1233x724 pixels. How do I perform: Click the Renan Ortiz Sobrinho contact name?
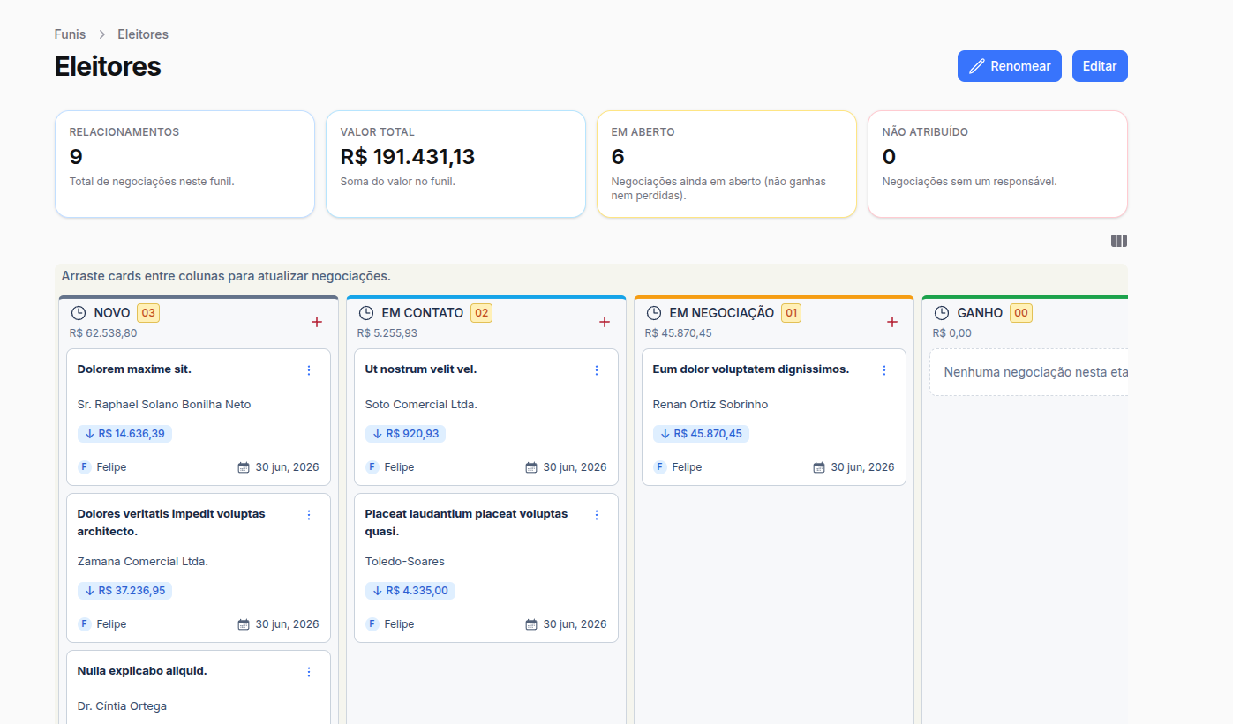point(710,405)
